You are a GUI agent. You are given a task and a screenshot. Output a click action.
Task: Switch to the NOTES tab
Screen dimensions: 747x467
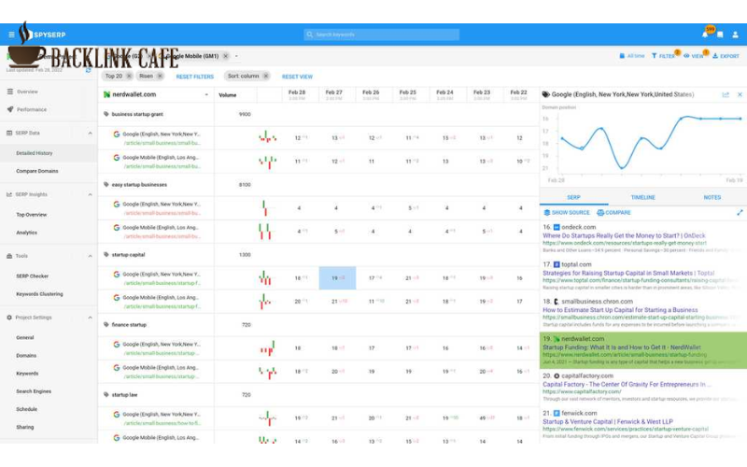pyautogui.click(x=712, y=197)
